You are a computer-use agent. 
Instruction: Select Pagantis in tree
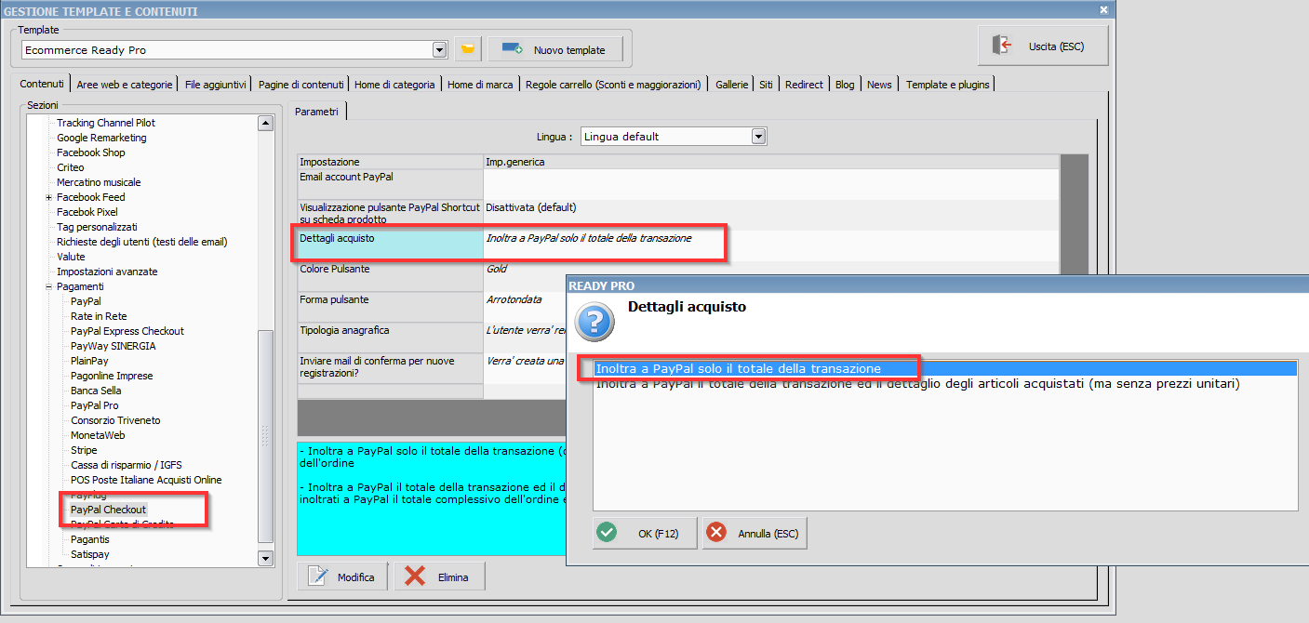(x=90, y=539)
